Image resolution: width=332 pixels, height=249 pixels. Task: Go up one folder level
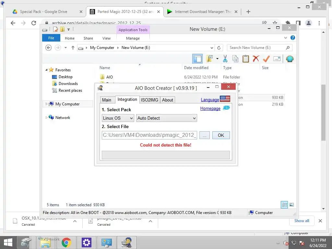pyautogui.click(x=73, y=48)
